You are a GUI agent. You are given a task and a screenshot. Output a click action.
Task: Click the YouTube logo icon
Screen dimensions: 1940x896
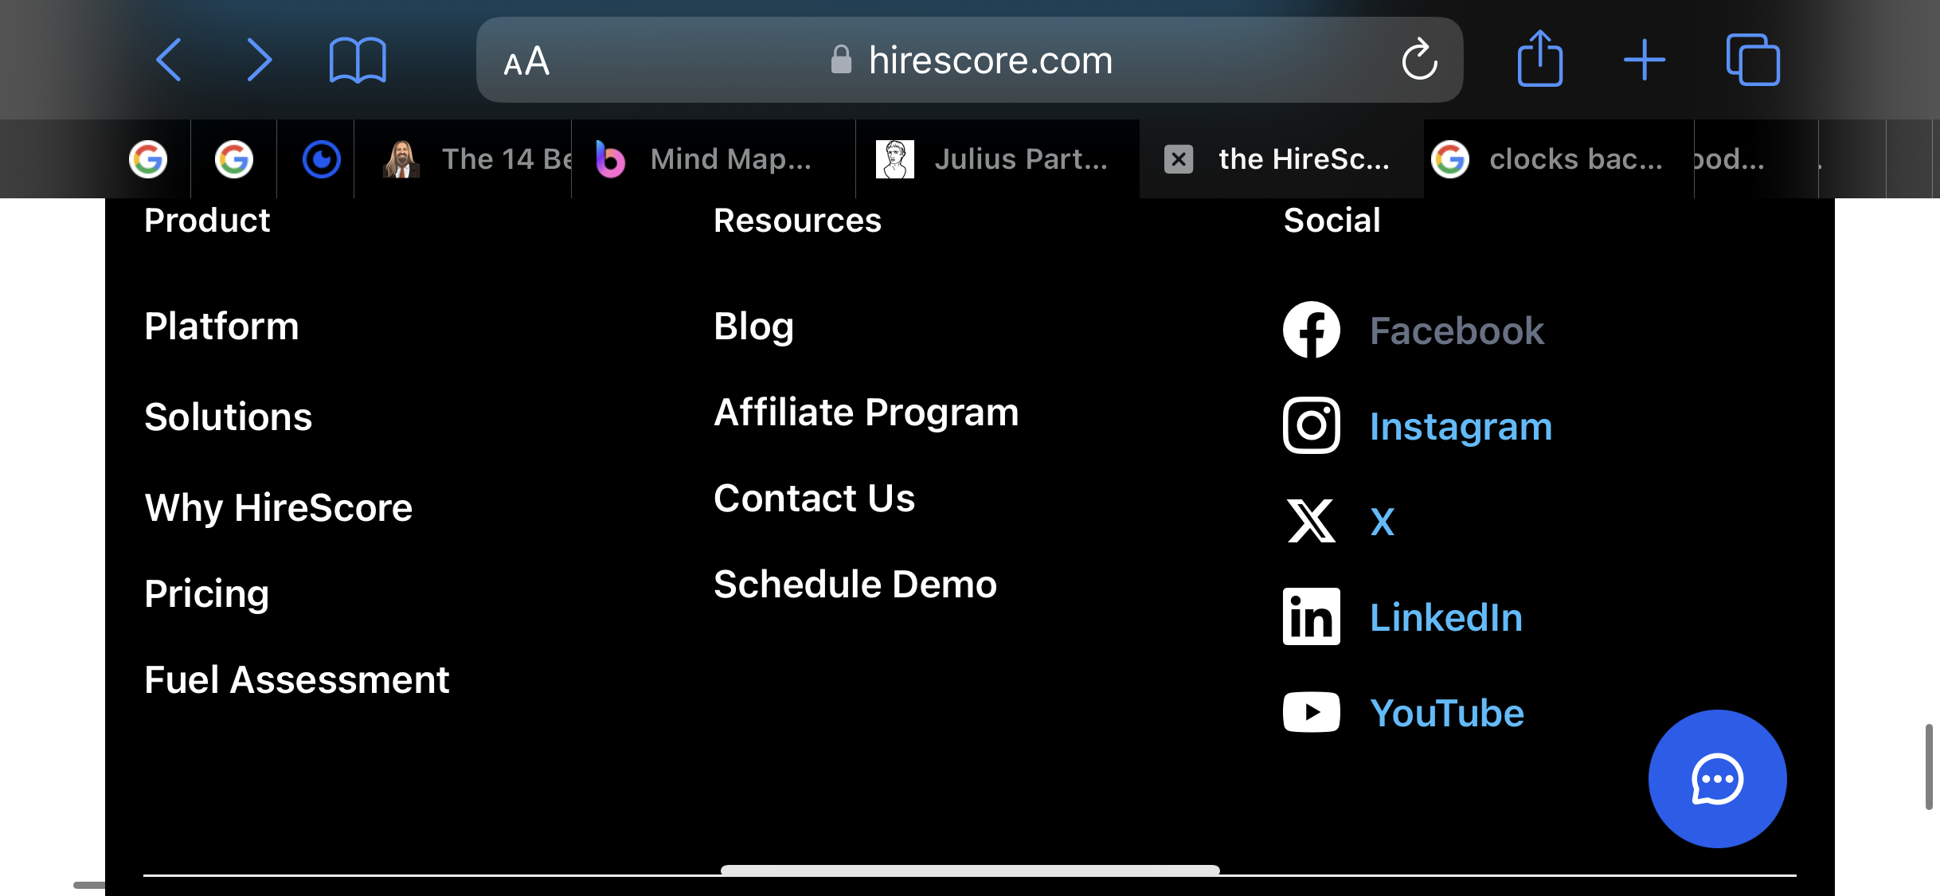[1312, 712]
